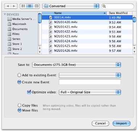Select file name M2U01422.m4v
Image resolution: width=138 pixels, height=132 pixels.
[66, 32]
